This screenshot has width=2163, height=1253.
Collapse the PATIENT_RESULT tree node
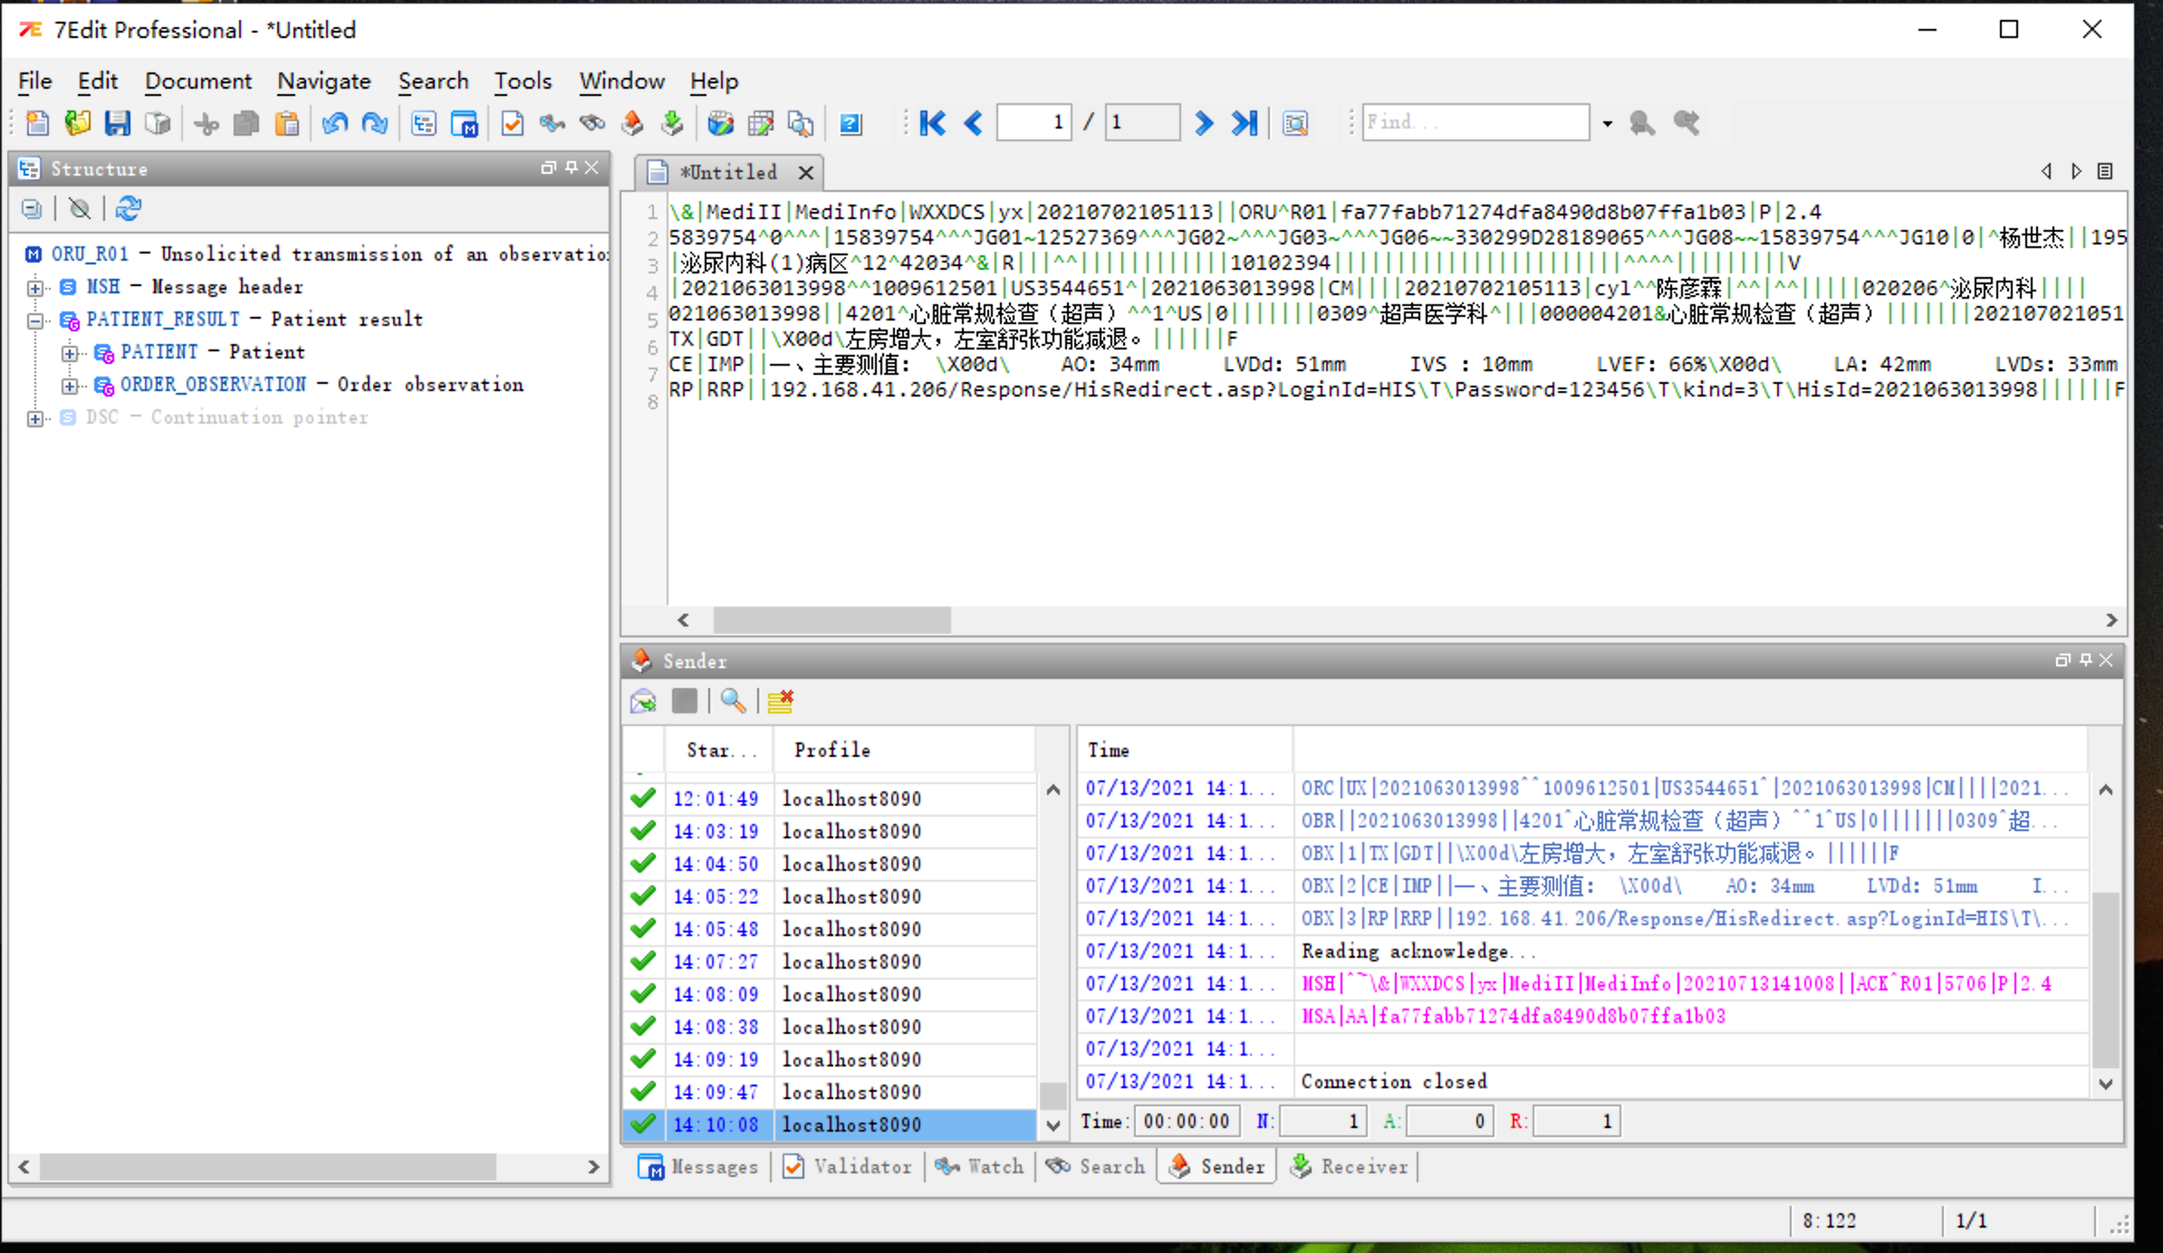(35, 320)
